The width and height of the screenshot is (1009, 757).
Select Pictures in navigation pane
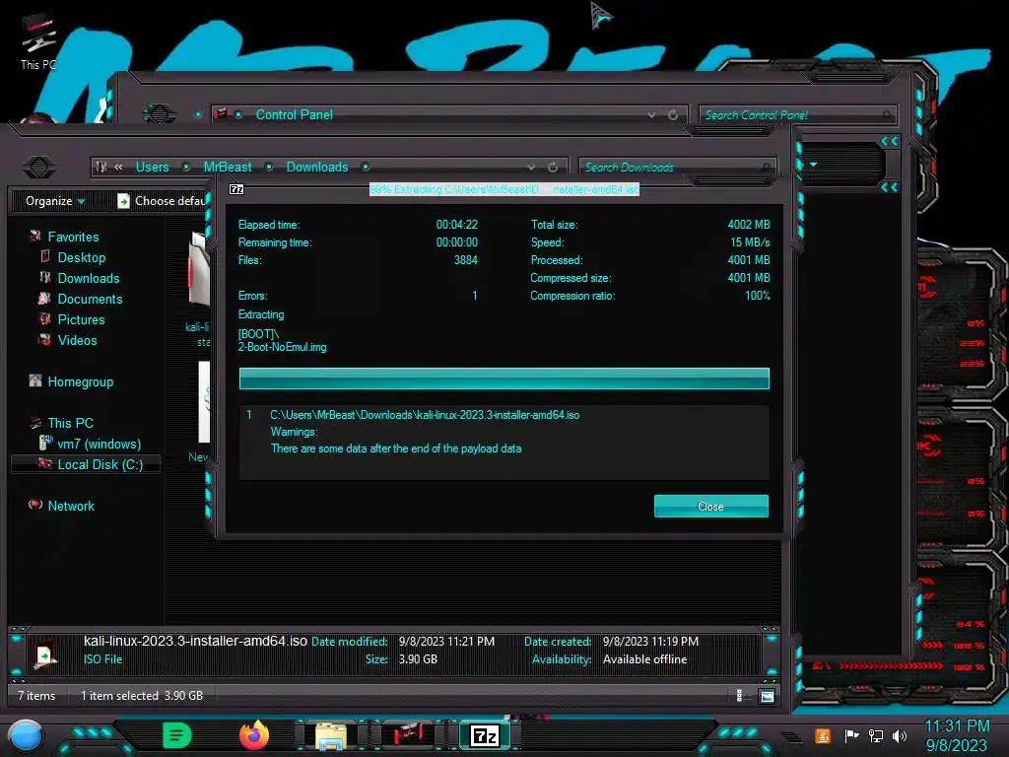click(81, 319)
